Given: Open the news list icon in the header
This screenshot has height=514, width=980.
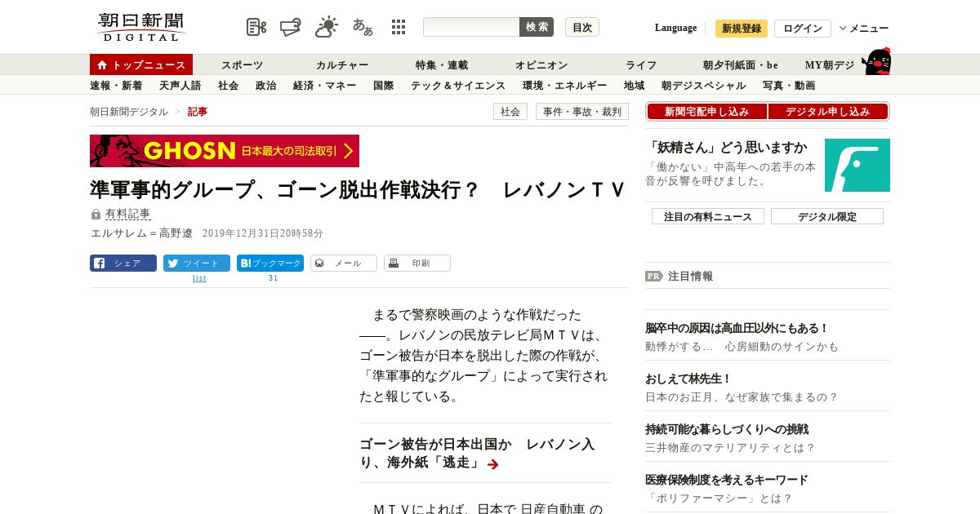Looking at the screenshot, I should (256, 27).
